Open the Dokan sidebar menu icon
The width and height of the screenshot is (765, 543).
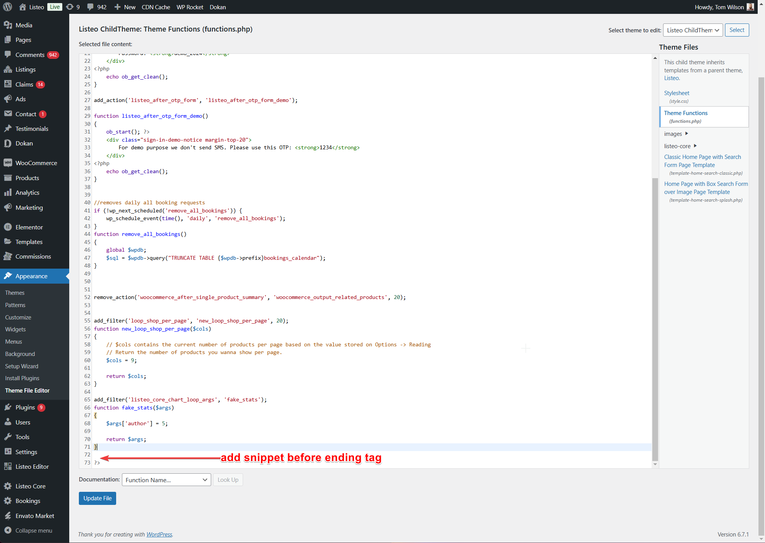point(8,143)
